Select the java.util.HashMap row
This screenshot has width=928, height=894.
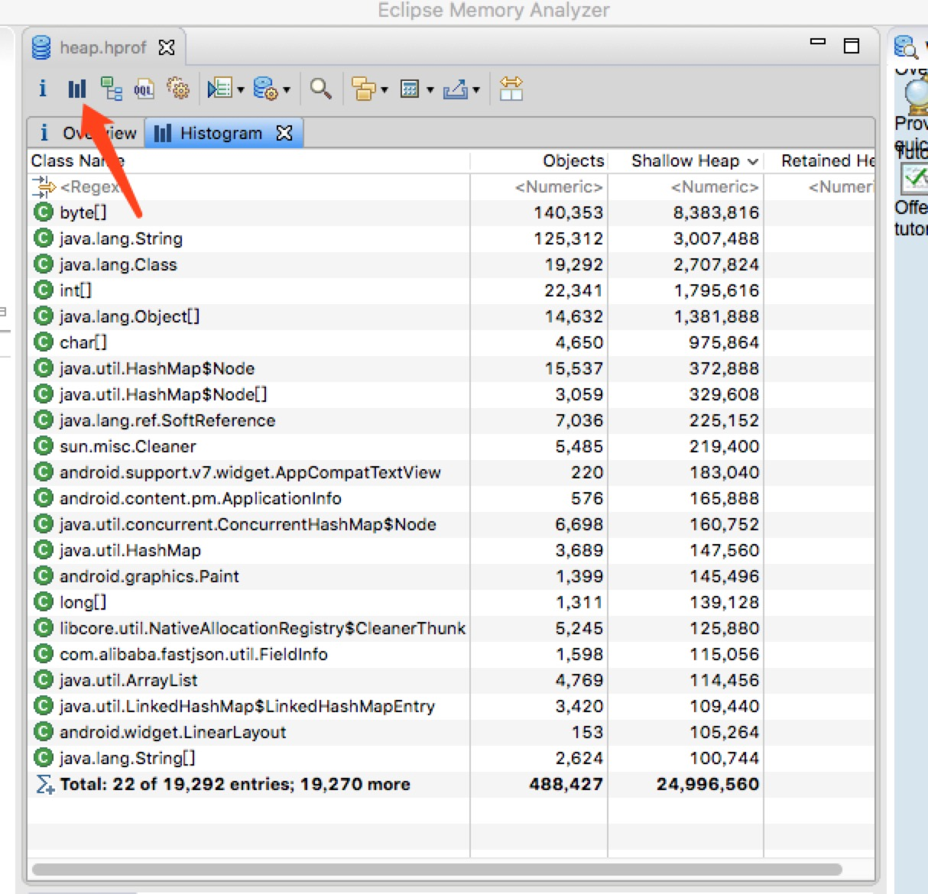pyautogui.click(x=451, y=550)
